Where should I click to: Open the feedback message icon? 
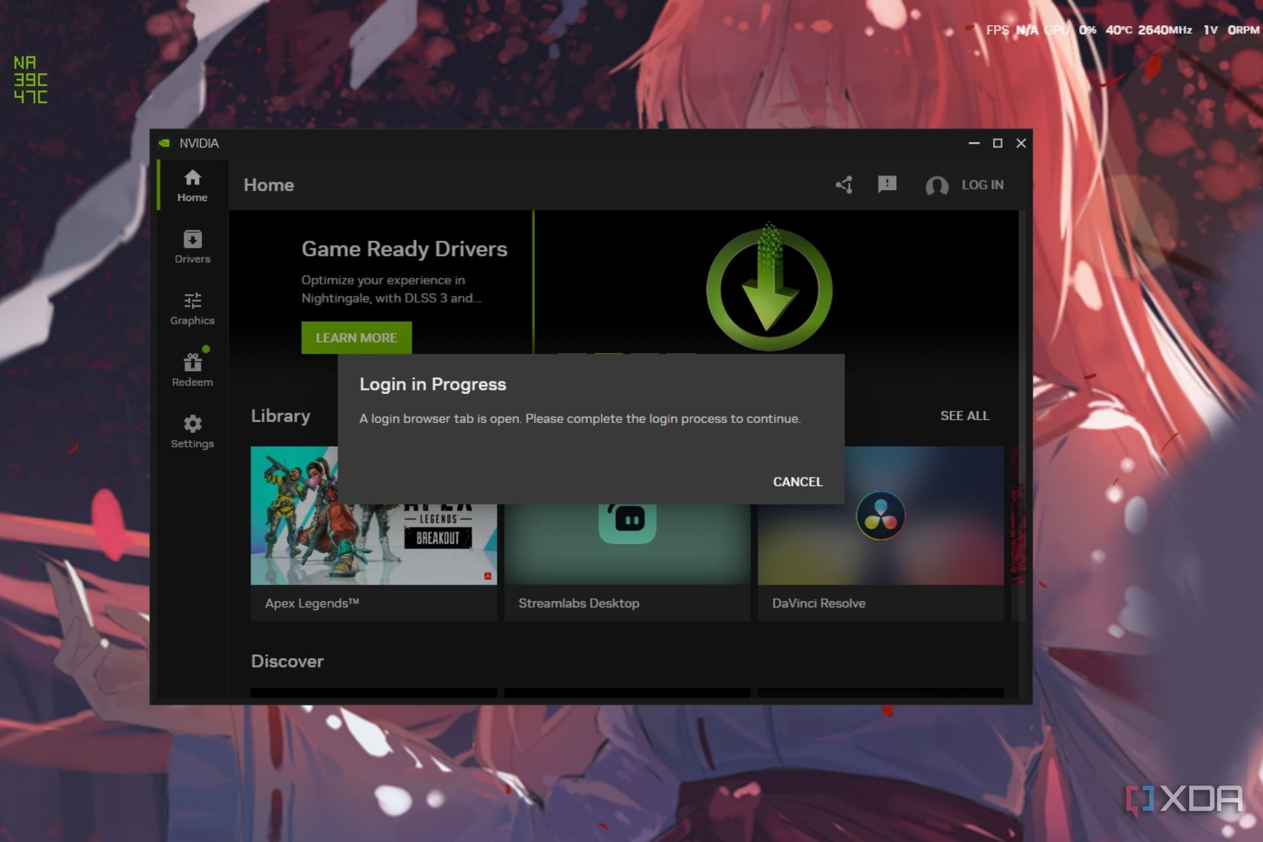click(x=887, y=184)
